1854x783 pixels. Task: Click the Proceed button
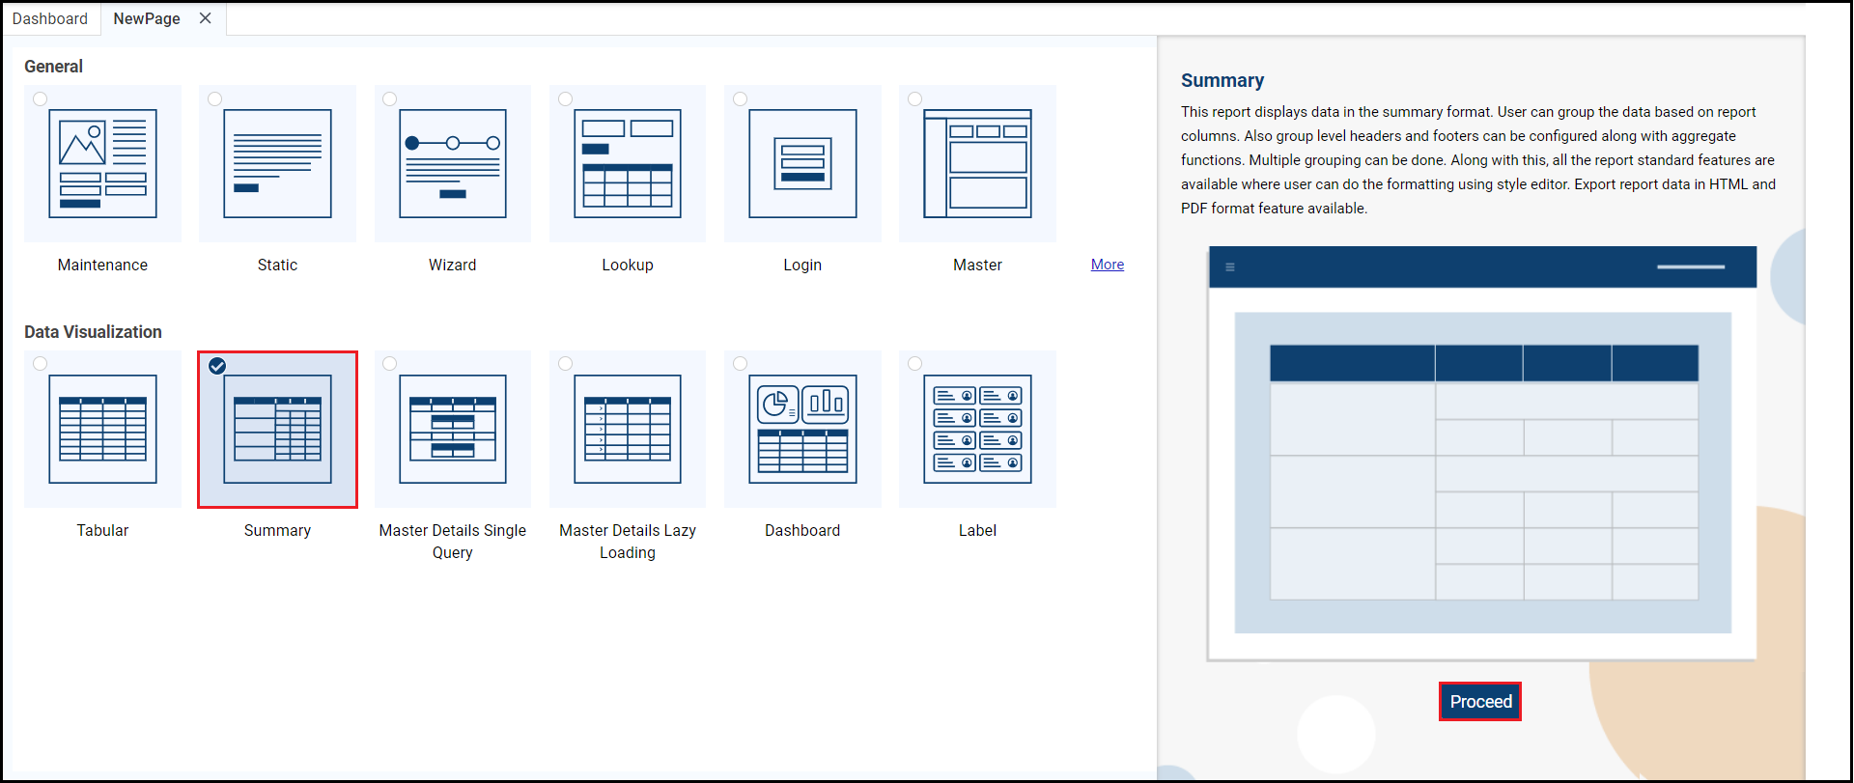pyautogui.click(x=1480, y=702)
